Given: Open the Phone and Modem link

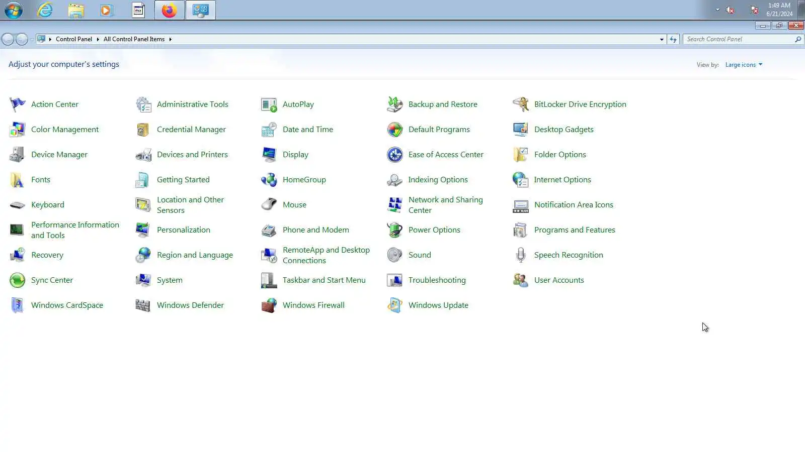Looking at the screenshot, I should coord(315,230).
